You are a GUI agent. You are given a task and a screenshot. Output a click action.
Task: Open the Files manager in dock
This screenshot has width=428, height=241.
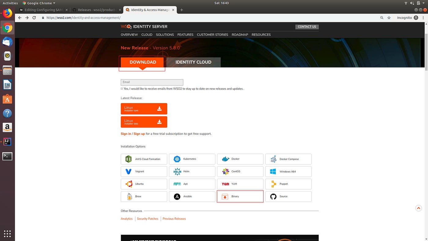click(7, 70)
